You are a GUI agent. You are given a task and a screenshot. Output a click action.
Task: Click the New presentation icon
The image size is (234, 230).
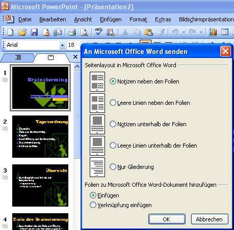[x=11, y=32]
